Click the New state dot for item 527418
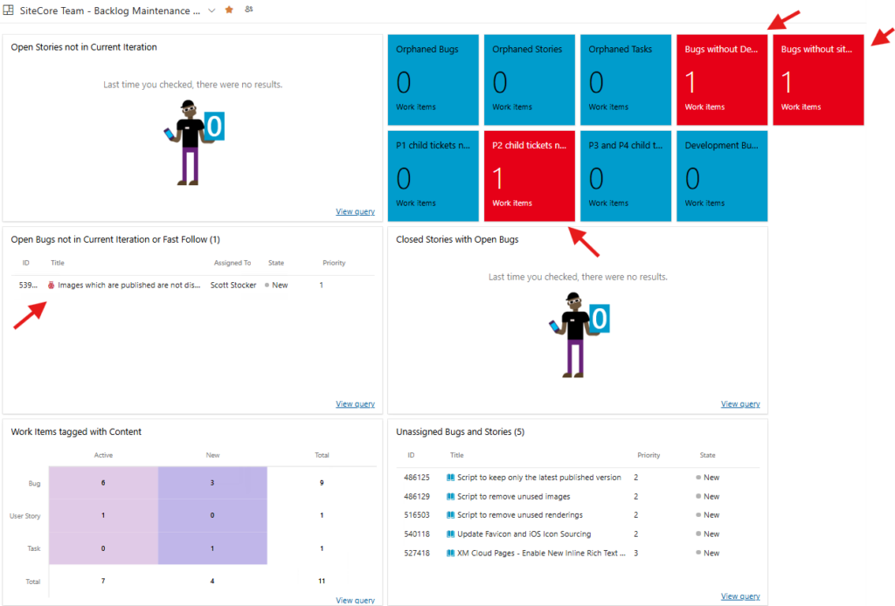 pos(698,553)
